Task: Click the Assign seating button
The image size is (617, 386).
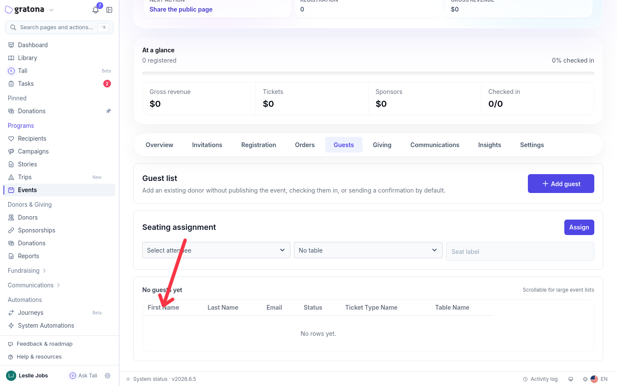Action: click(x=579, y=227)
